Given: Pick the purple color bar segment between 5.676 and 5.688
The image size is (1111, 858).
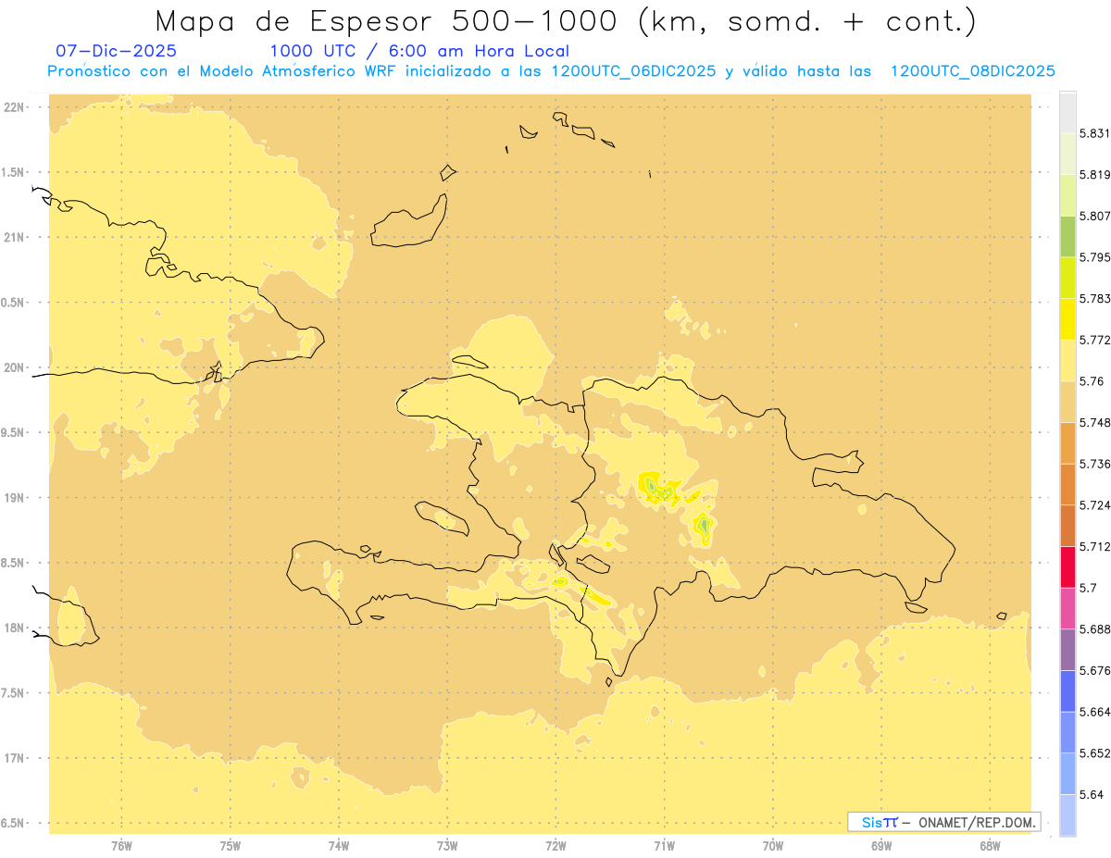Looking at the screenshot, I should 1067,649.
